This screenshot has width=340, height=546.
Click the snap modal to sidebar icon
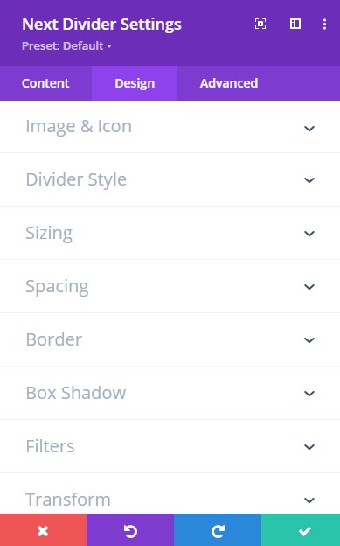coord(295,24)
